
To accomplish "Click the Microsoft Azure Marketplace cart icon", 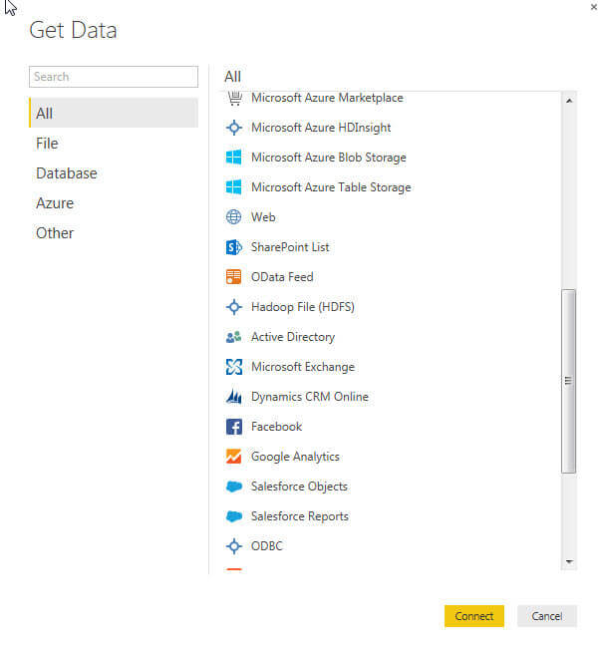I will click(x=234, y=98).
